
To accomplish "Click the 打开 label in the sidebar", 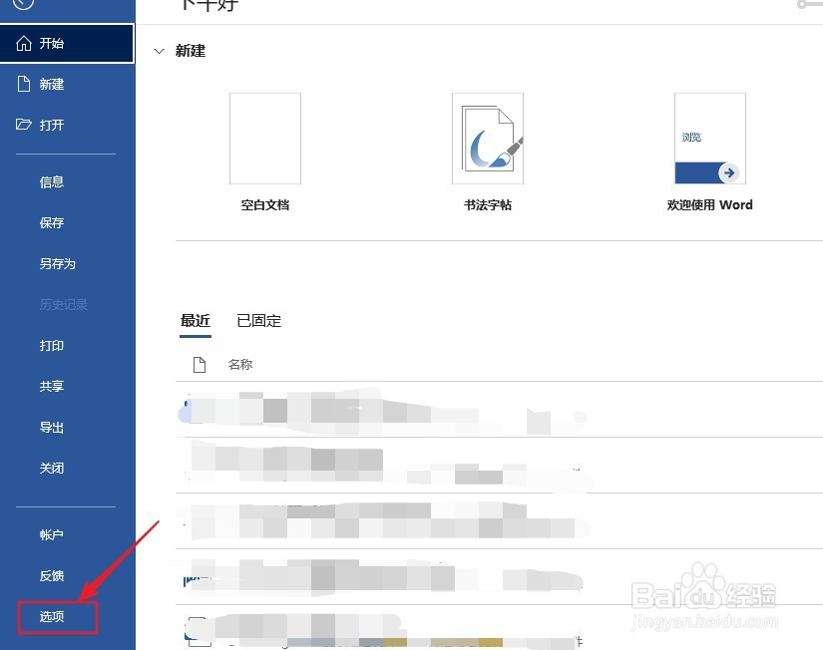I will [52, 125].
